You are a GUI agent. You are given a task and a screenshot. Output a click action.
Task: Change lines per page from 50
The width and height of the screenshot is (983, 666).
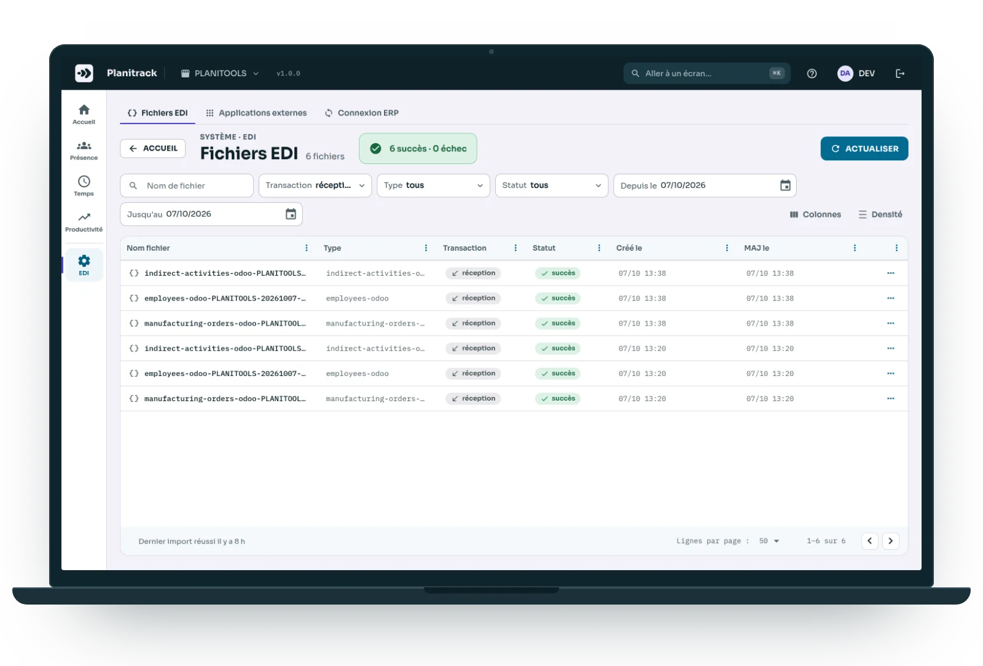point(769,541)
